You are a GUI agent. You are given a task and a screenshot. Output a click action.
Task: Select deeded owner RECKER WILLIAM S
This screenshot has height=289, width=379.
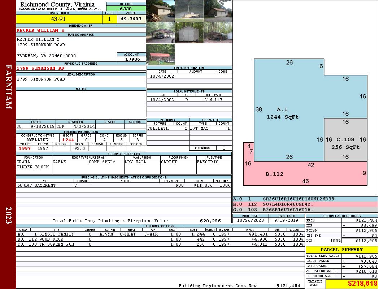[40, 30]
